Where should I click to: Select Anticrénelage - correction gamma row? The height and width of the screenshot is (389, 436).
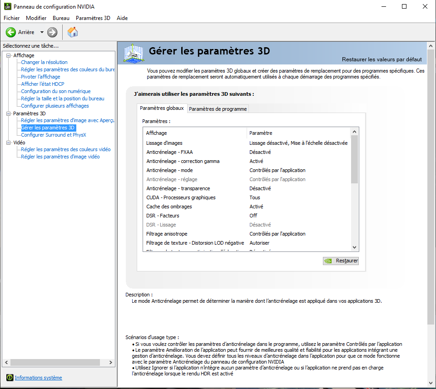tap(247, 161)
